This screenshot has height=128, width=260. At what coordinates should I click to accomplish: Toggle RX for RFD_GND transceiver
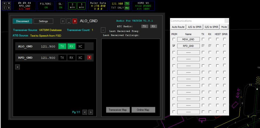(x=71, y=58)
